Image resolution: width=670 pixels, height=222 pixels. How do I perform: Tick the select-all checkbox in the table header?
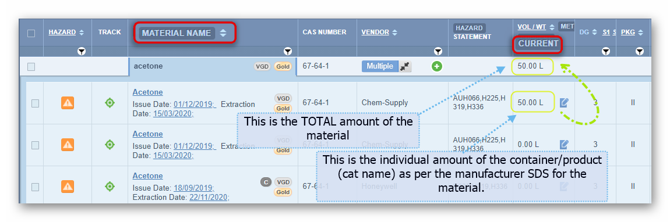click(31, 33)
